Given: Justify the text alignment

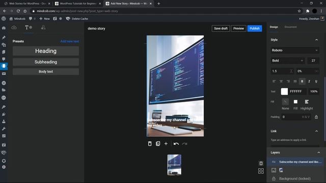Looking at the screenshot, I should (x=295, y=81).
